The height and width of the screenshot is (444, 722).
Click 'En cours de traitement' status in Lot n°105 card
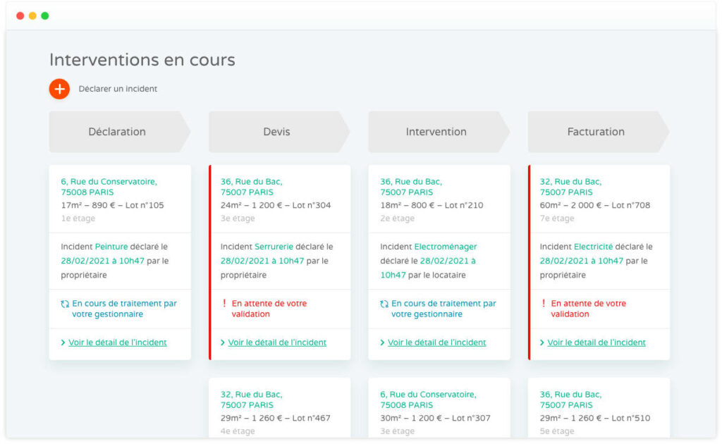point(124,309)
